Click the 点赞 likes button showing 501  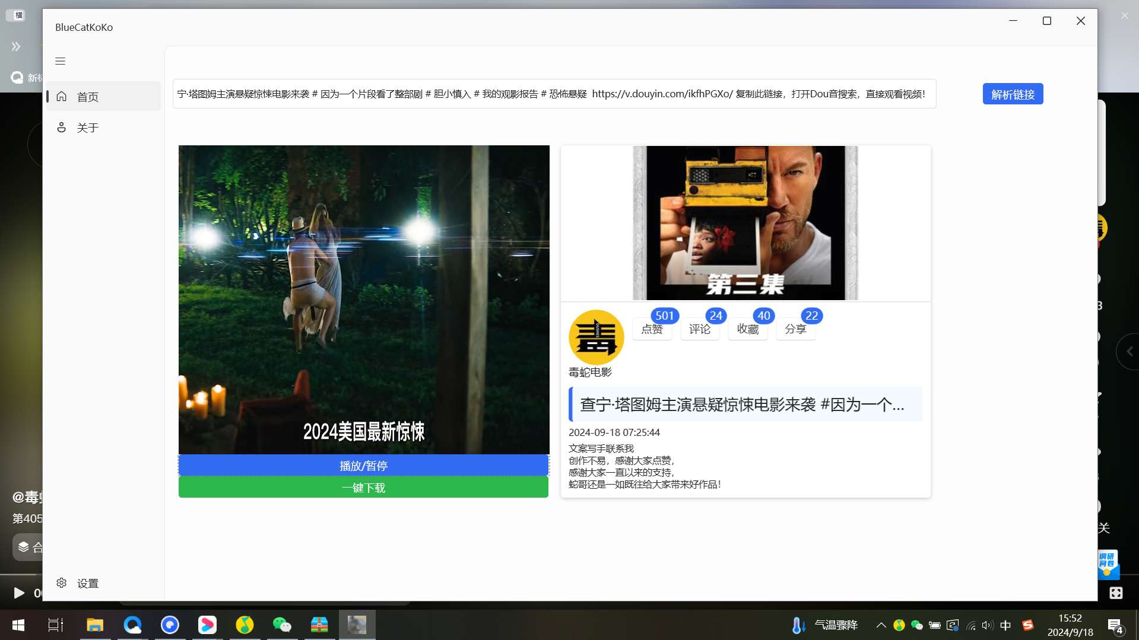[x=652, y=329]
